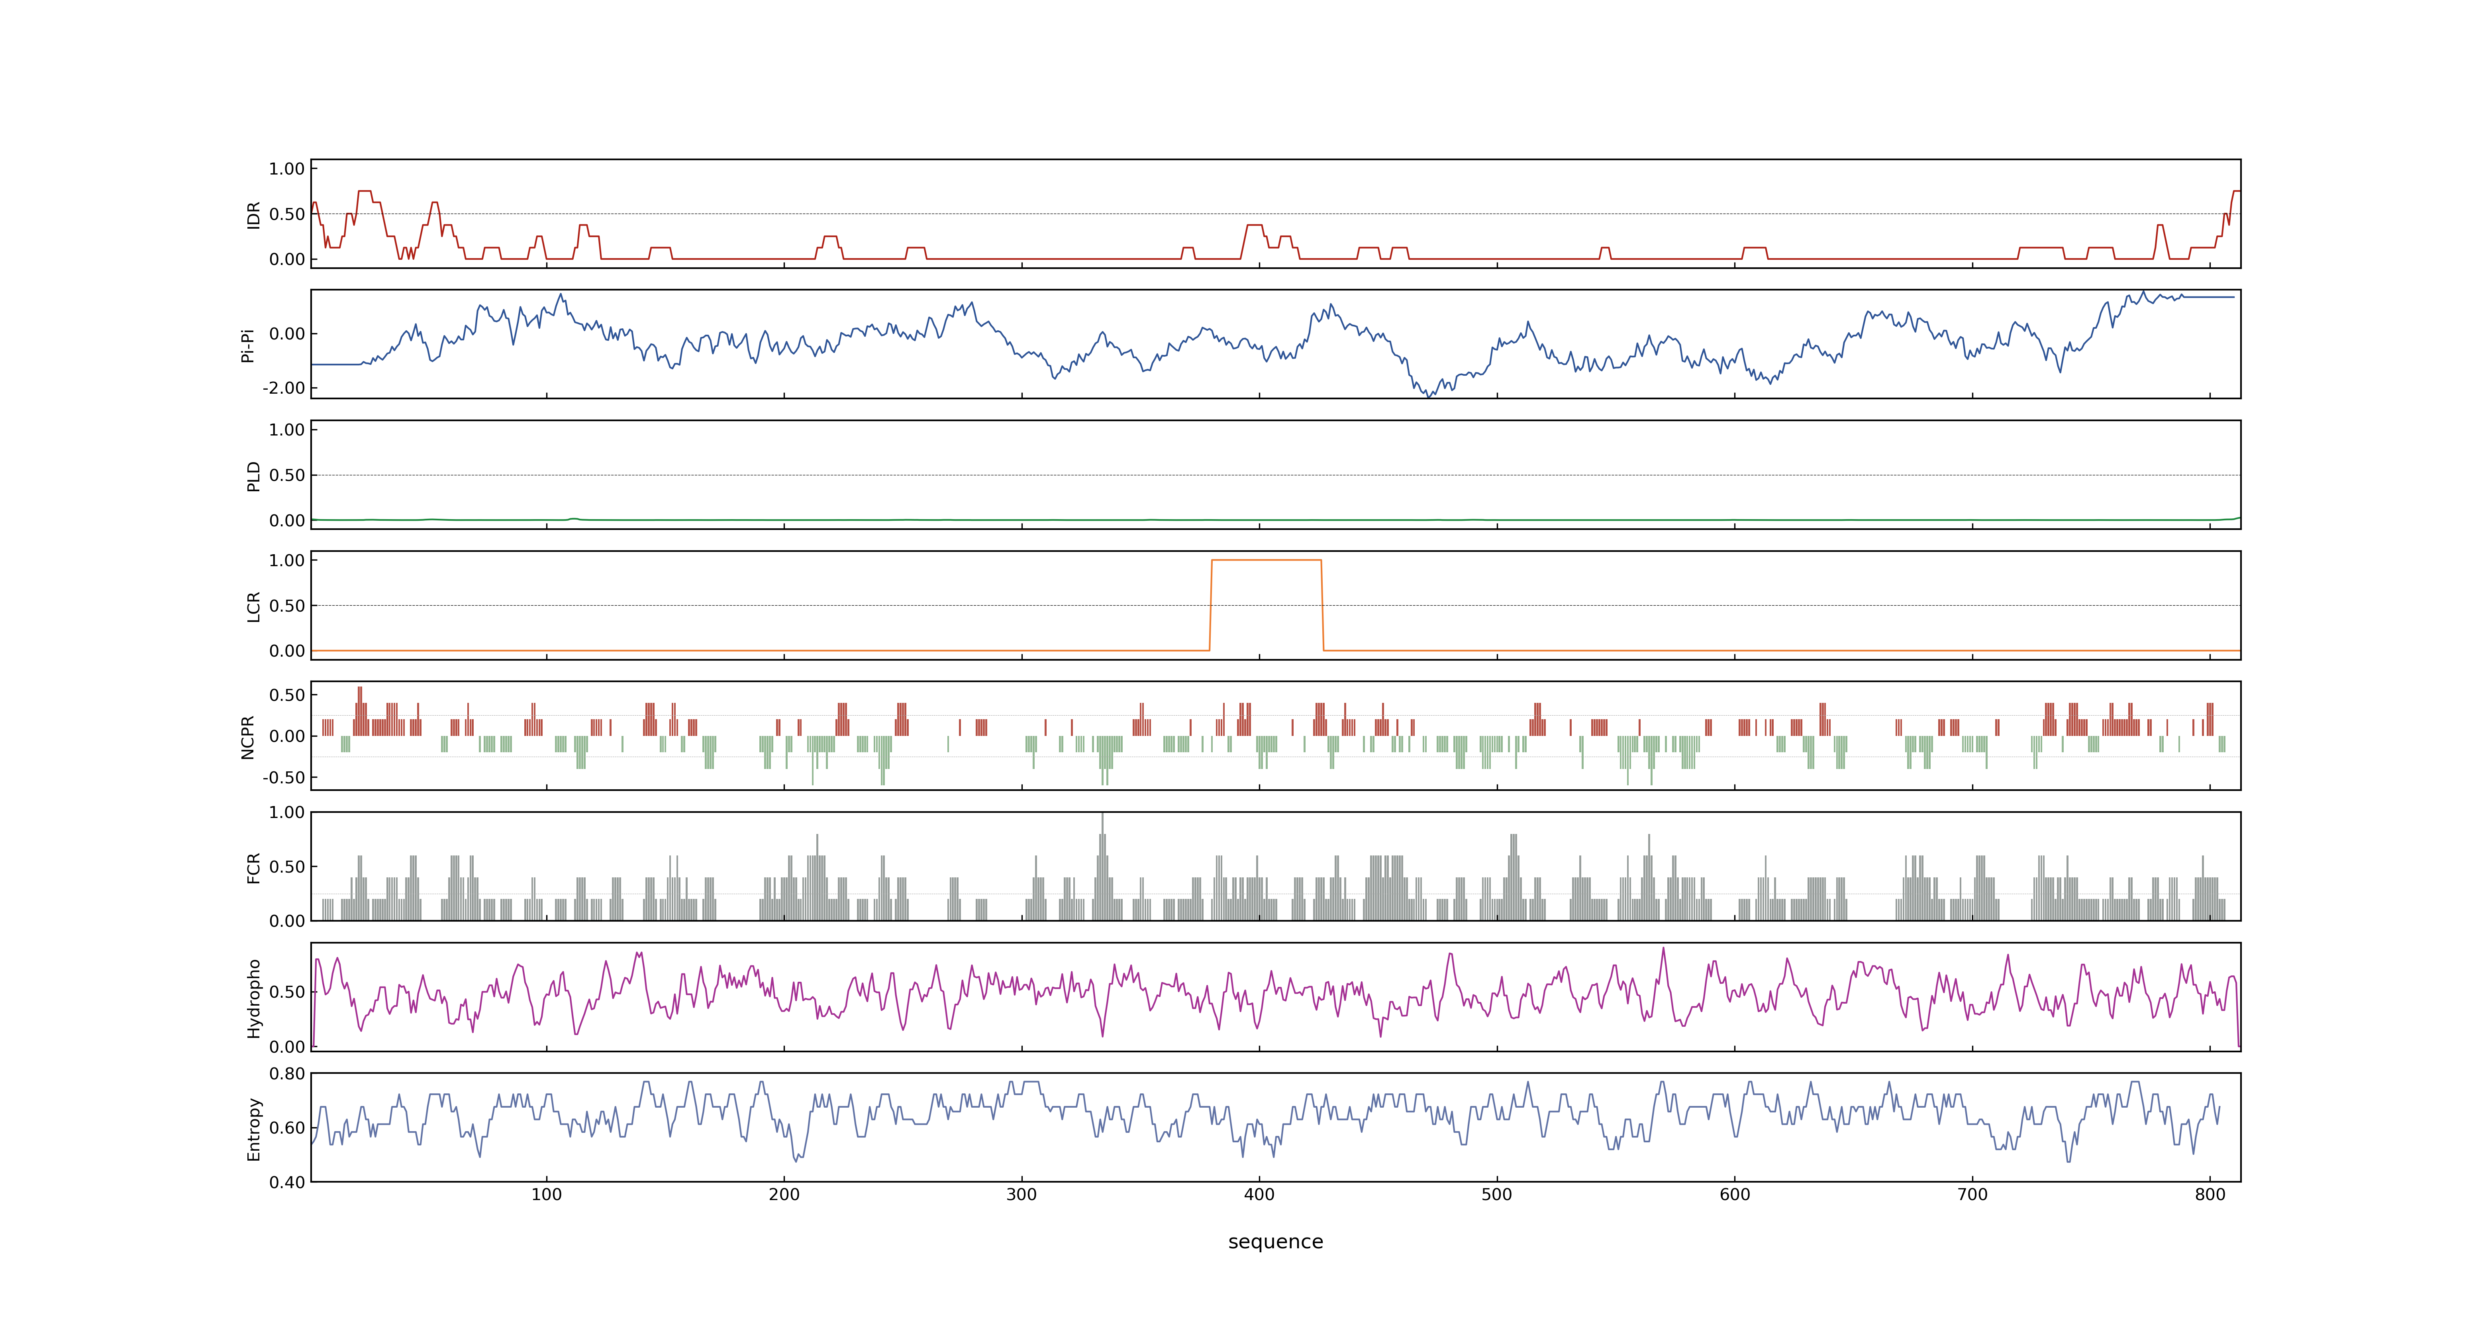Select the -2.00 tick of Pi-Pi panel
The width and height of the screenshot is (2490, 1328).
(283, 388)
